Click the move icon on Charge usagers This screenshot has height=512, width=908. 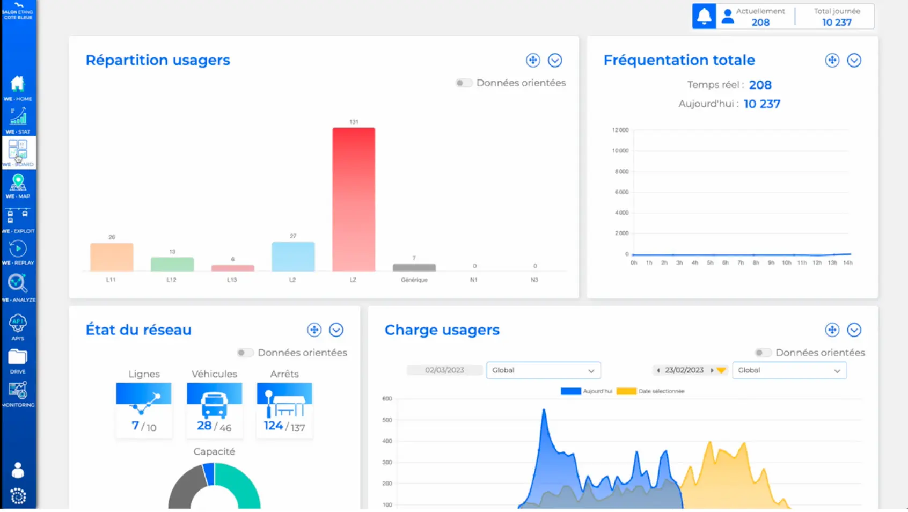point(832,330)
